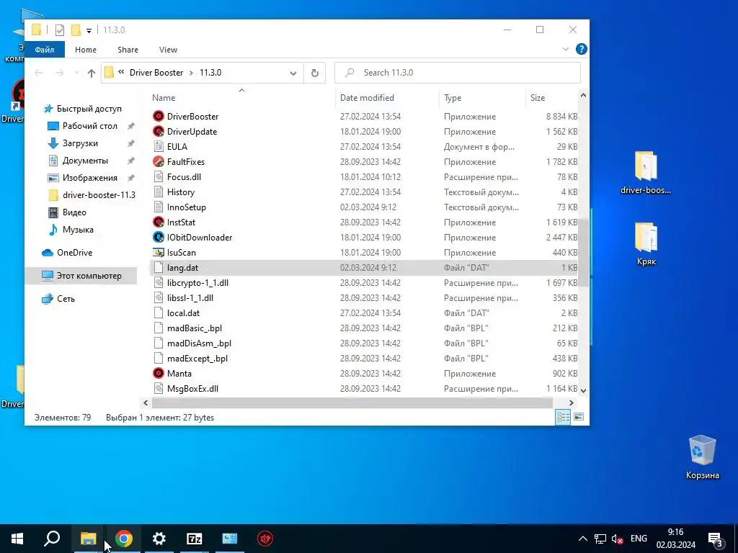Go up one folder level
Screen dimensions: 738x553
[x=92, y=73]
